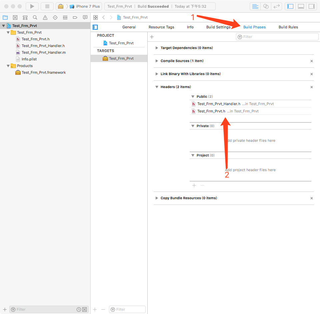Filter files in the project navigator
320x314 pixels.
[x=49, y=310]
